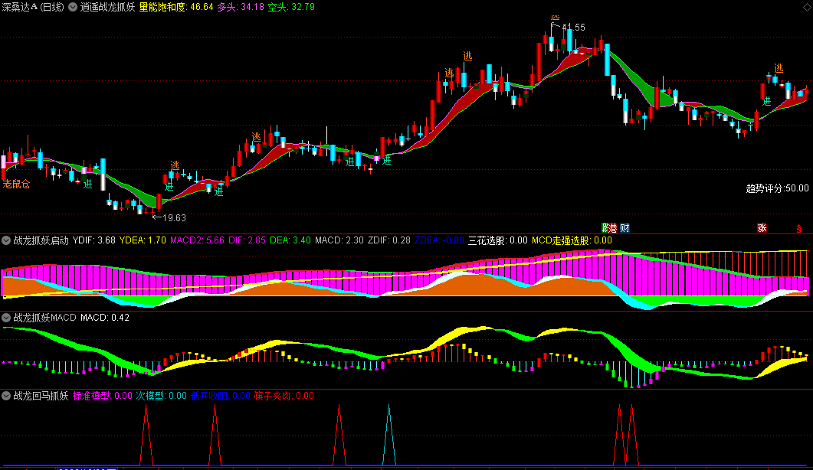
Task: Click the red S arrow marker icon
Action: point(799,229)
